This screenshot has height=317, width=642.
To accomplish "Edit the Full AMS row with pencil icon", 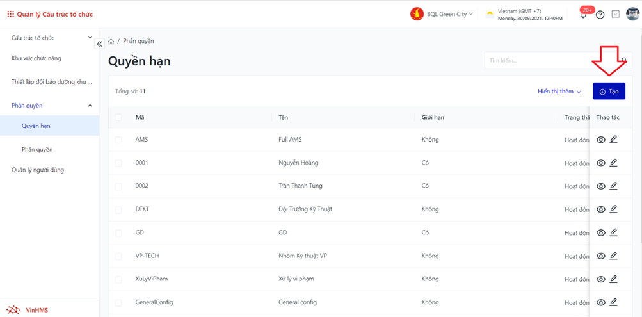I will [x=613, y=140].
